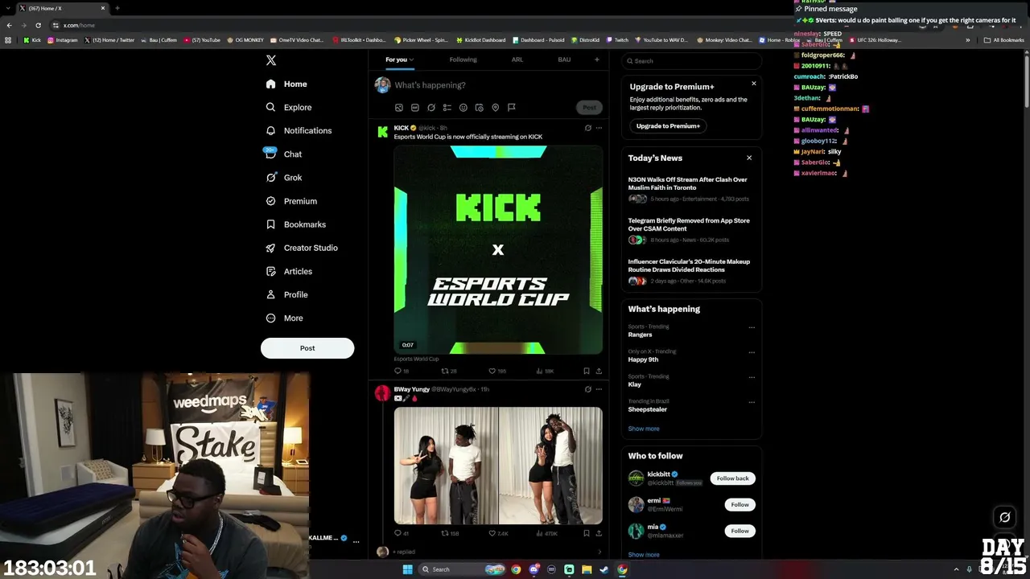Open the KICK x Esports World Cup video
1030x579 pixels.
coord(498,250)
